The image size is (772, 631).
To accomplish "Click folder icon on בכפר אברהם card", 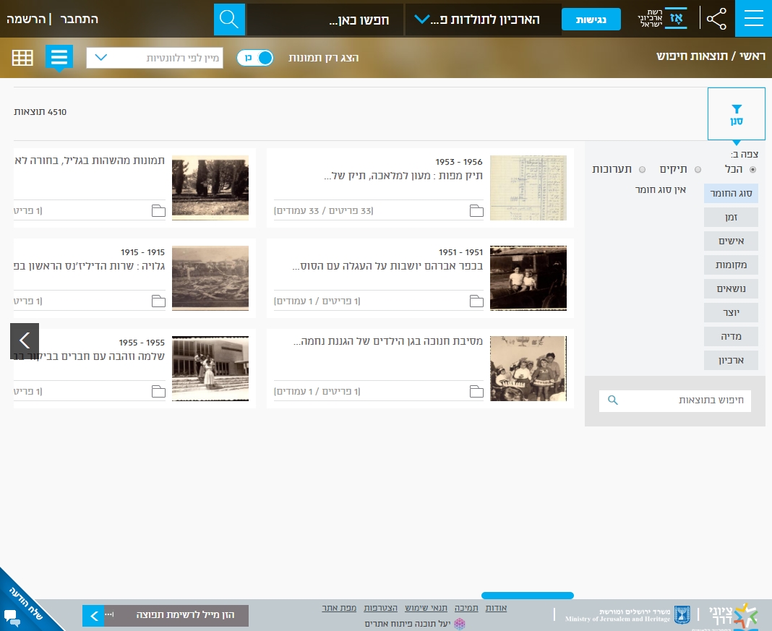I will [x=476, y=301].
